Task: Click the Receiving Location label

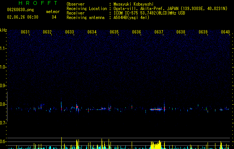Action: point(87,9)
